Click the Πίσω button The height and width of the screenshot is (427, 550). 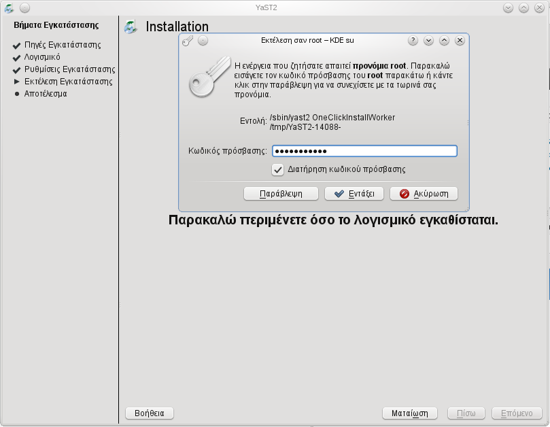pos(466,413)
